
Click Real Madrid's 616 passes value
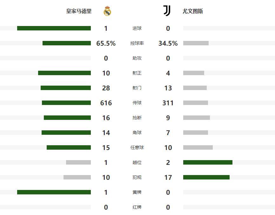pos(106,103)
